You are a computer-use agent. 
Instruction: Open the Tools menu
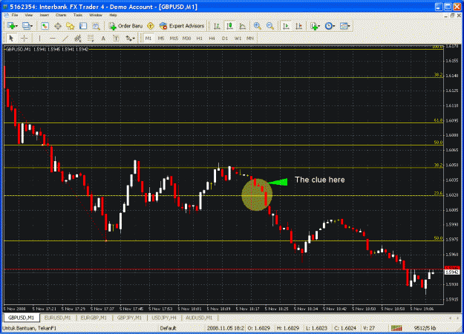pyautogui.click(x=78, y=15)
